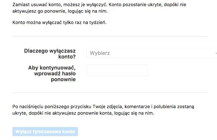Select the "Dlaczego wyłączasz konto?" label
217x140 pixels.
(50, 54)
